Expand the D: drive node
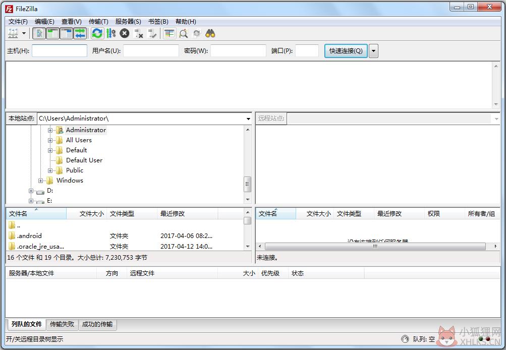The width and height of the screenshot is (506, 350). point(31,191)
